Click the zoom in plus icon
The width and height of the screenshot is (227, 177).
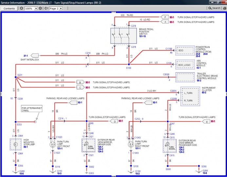click(x=40, y=9)
